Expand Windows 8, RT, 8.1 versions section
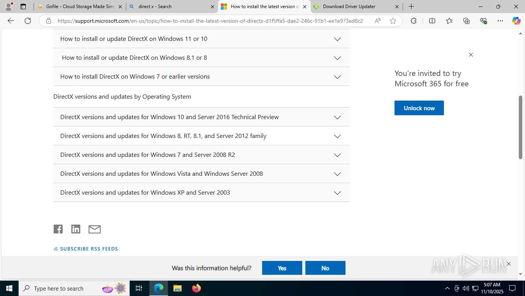The height and width of the screenshot is (296, 525). pos(202,136)
